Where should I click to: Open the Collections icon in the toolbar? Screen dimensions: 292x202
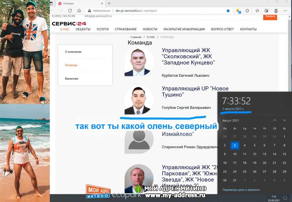point(266,11)
